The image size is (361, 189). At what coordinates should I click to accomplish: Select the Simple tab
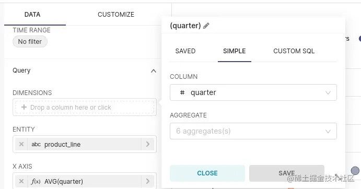click(235, 51)
